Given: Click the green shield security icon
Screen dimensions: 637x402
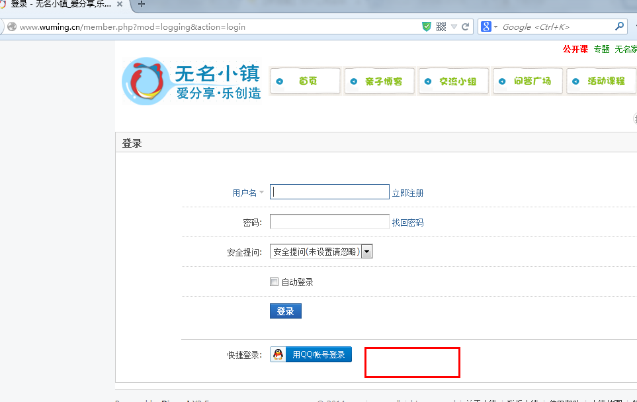Looking at the screenshot, I should point(426,27).
